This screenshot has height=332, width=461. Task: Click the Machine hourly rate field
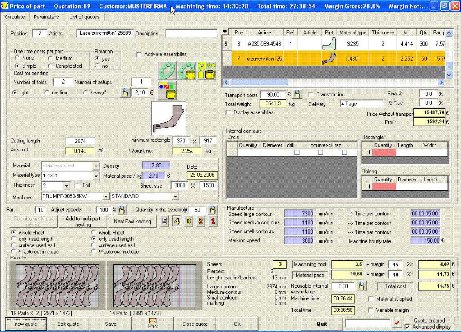[425, 241]
